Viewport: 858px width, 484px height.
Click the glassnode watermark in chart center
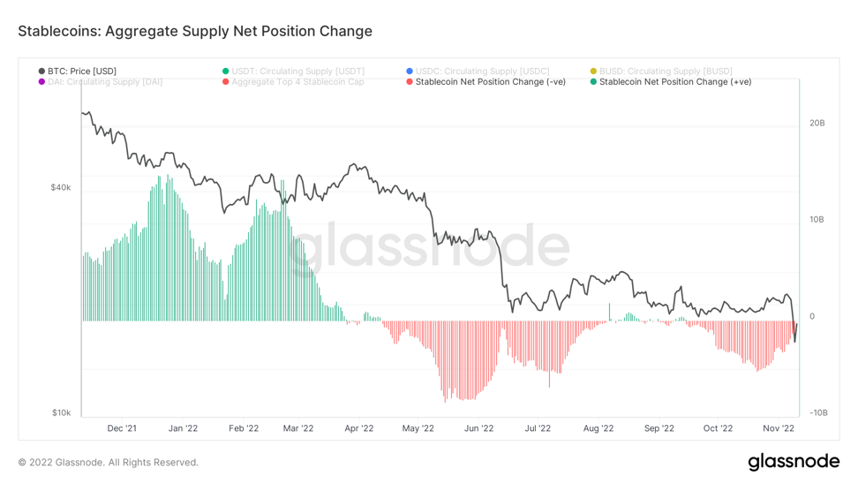tap(431, 245)
